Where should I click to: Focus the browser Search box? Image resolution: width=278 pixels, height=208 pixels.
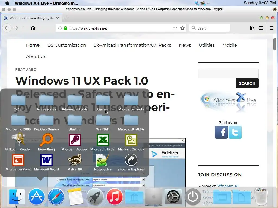click(x=210, y=28)
